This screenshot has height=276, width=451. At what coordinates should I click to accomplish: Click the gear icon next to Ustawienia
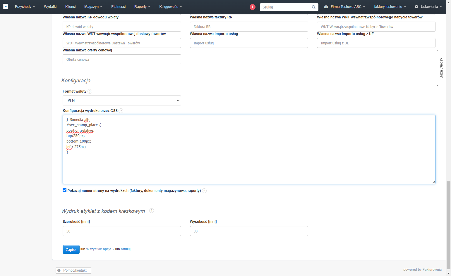click(416, 7)
